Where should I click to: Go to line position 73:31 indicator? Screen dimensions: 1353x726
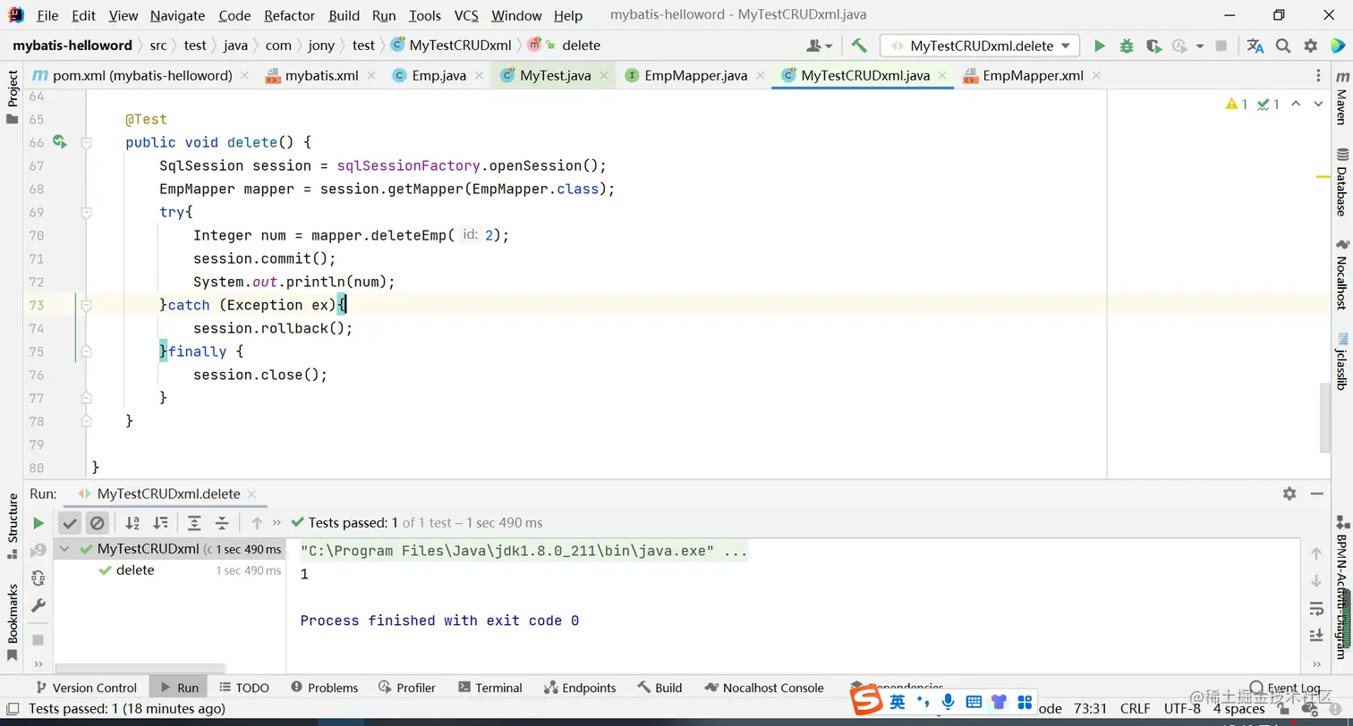[1090, 709]
